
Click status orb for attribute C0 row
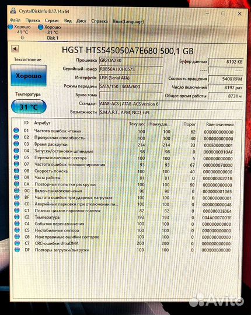pos(17,204)
